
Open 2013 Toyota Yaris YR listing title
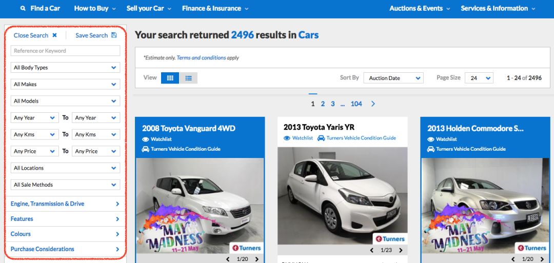(319, 127)
